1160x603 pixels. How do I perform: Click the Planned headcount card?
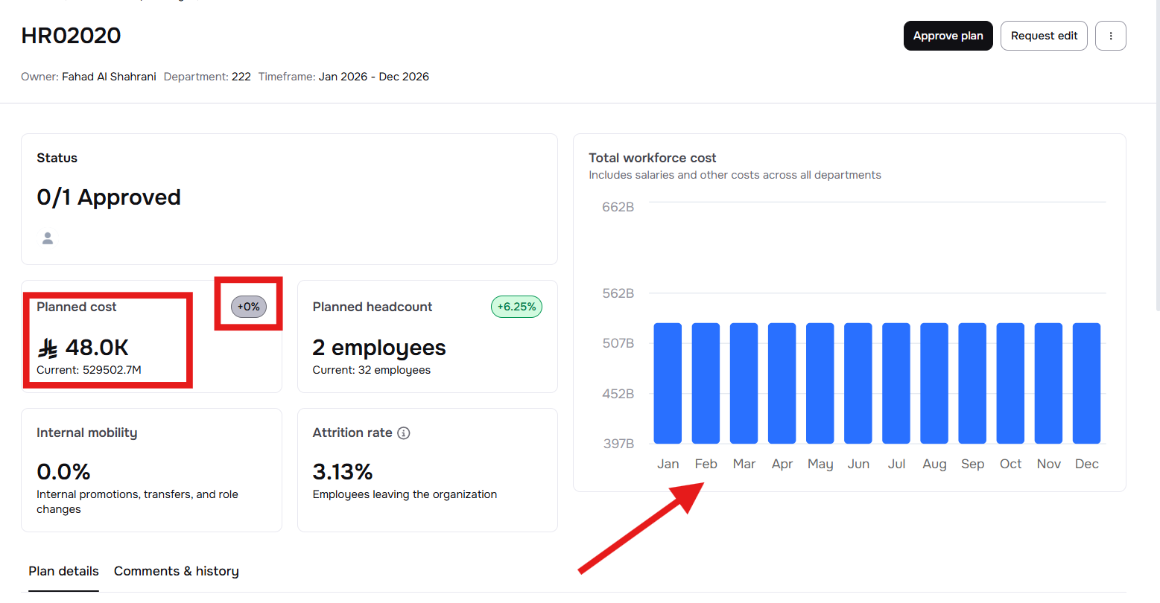point(427,336)
